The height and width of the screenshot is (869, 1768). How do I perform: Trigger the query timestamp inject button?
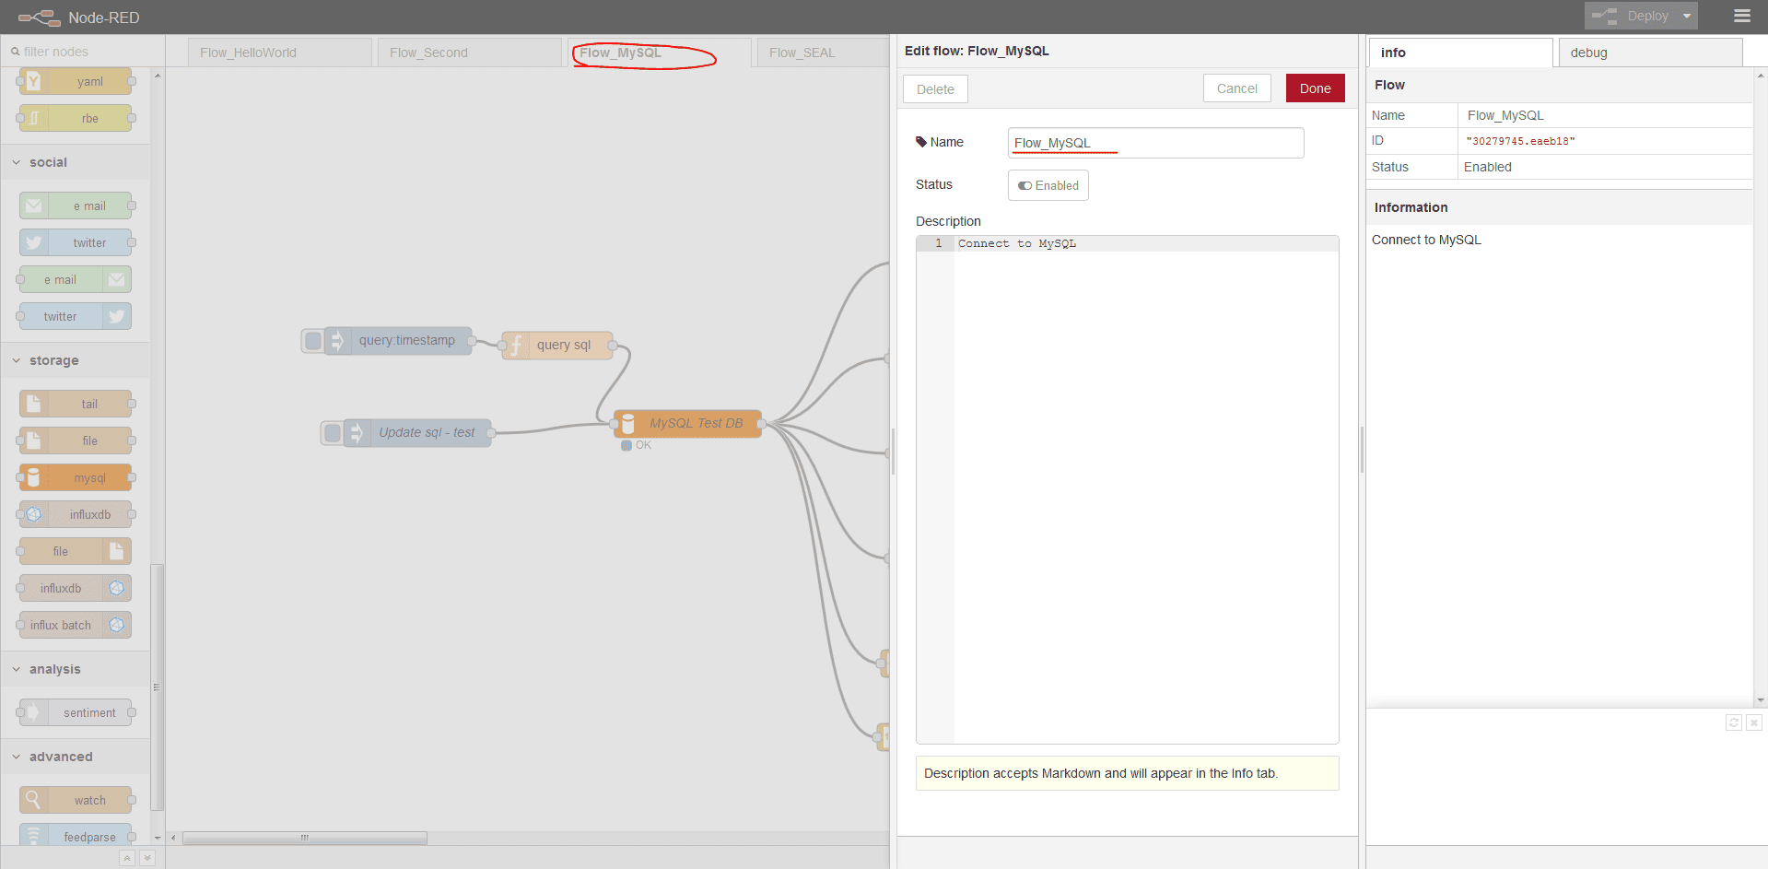pyautogui.click(x=313, y=341)
